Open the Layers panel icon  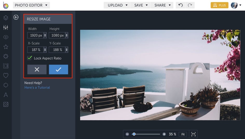(x=6, y=18)
